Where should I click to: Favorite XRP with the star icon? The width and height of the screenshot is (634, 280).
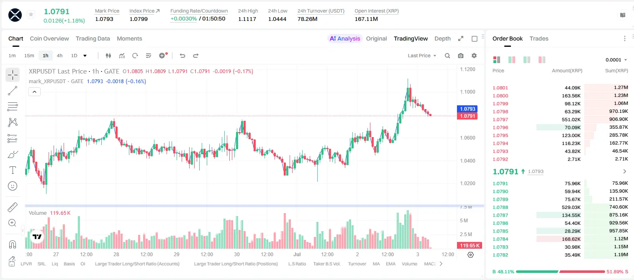(31, 15)
